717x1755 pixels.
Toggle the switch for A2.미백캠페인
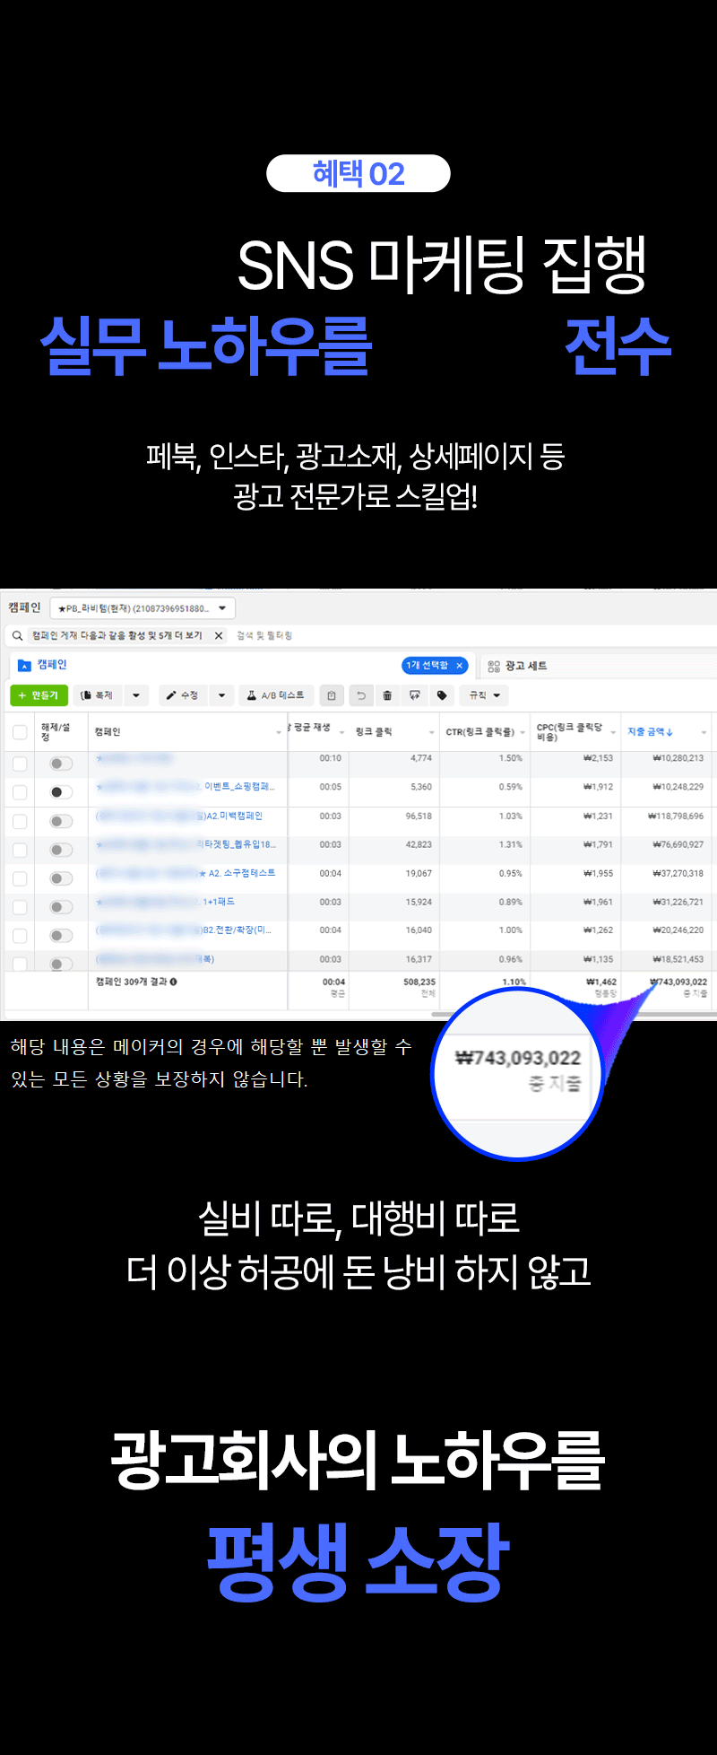pyautogui.click(x=61, y=821)
